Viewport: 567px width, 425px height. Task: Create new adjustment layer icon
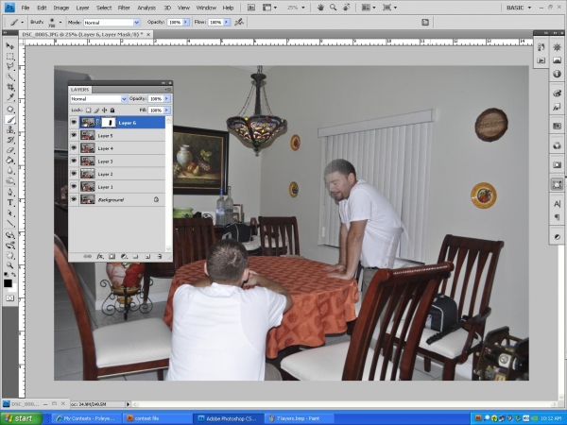point(124,257)
